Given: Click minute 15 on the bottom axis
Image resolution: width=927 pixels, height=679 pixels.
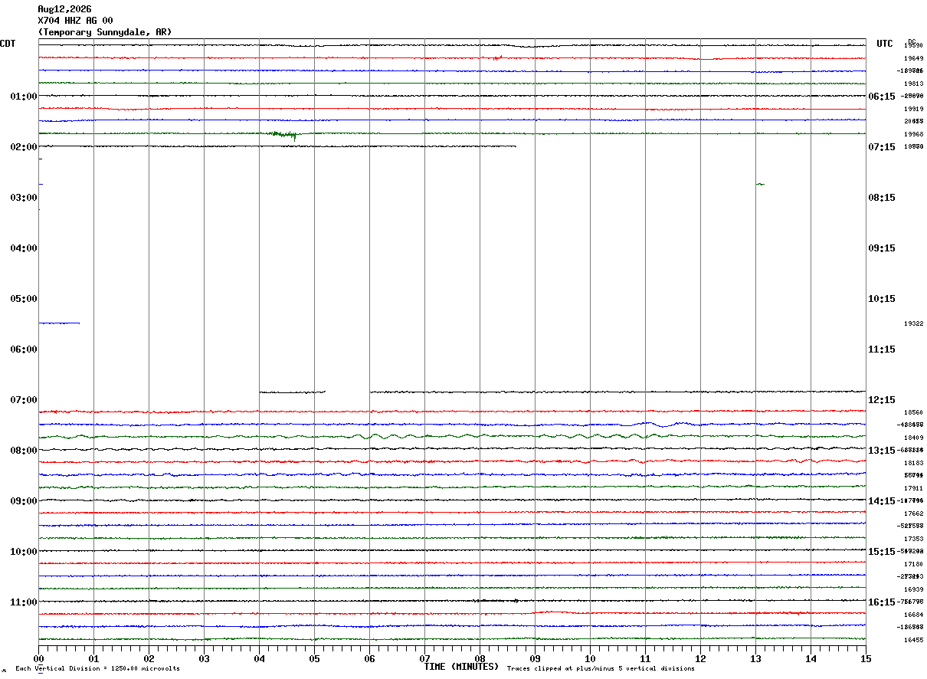Looking at the screenshot, I should 866,658.
